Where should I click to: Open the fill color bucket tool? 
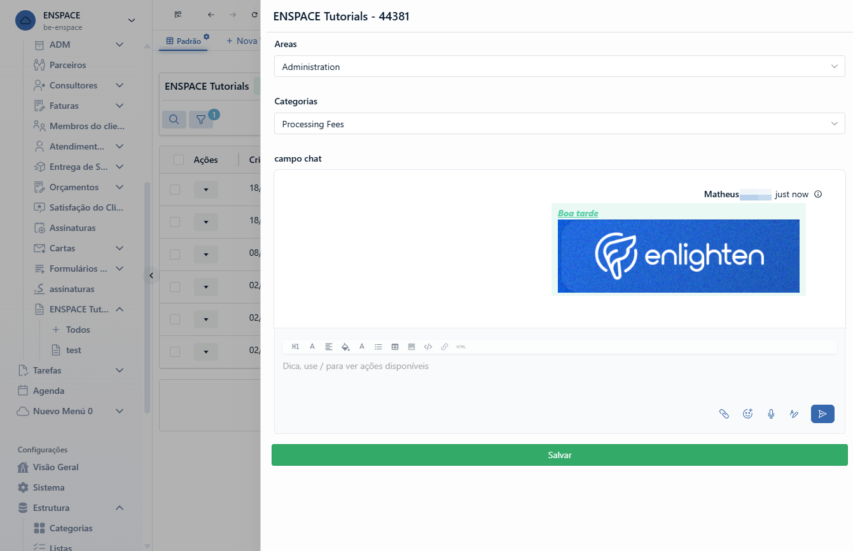tap(345, 347)
